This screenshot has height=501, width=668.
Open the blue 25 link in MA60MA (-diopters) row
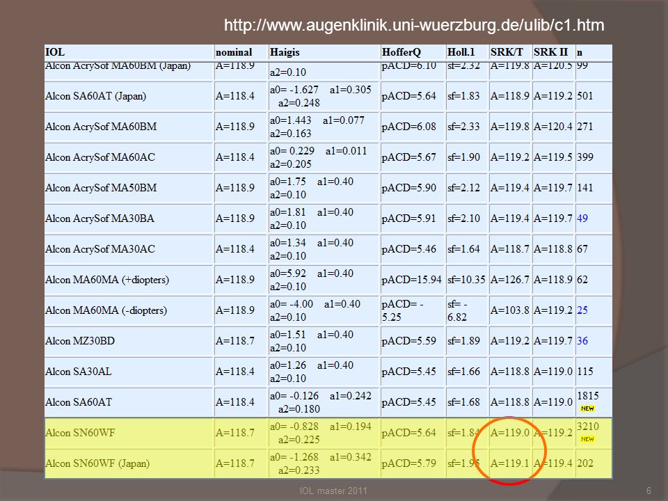582,310
